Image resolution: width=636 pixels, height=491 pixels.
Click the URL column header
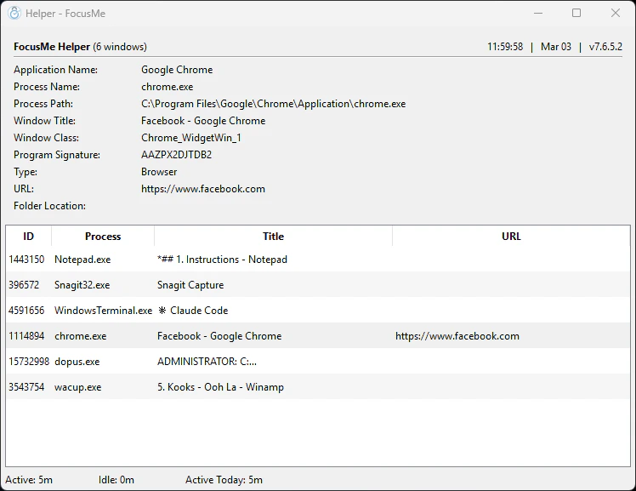click(x=511, y=237)
